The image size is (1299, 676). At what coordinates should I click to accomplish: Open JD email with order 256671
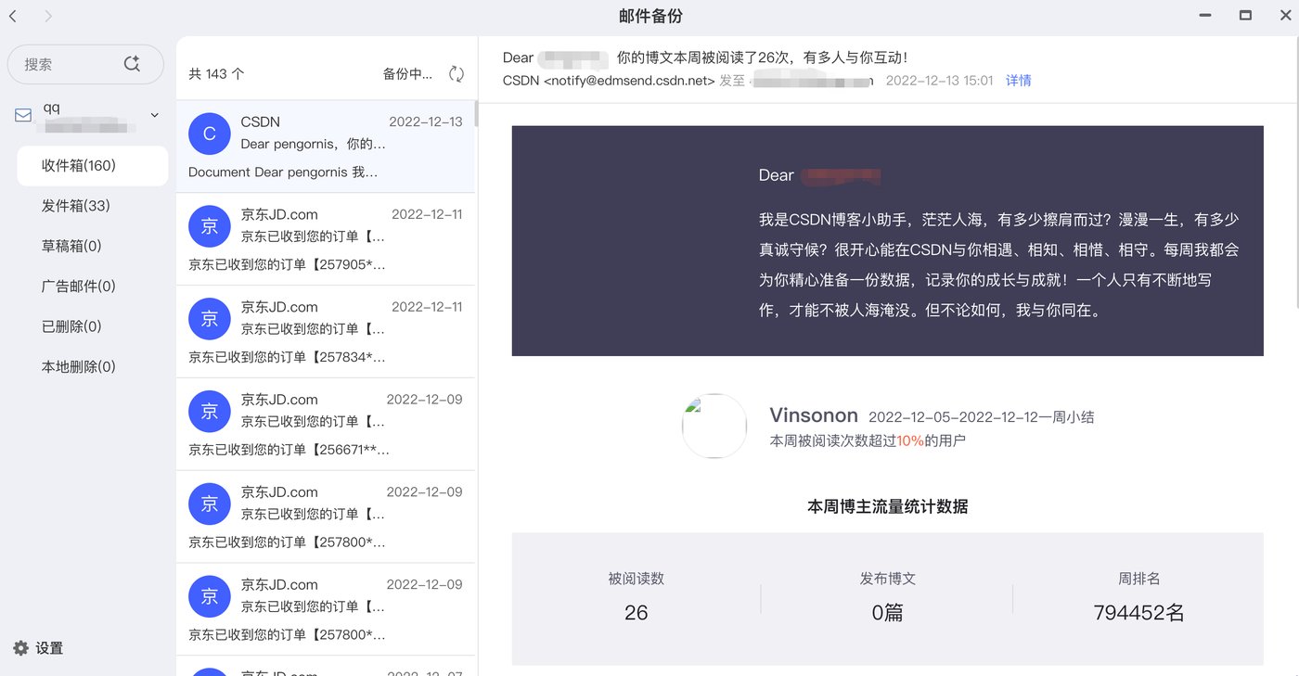tap(325, 424)
